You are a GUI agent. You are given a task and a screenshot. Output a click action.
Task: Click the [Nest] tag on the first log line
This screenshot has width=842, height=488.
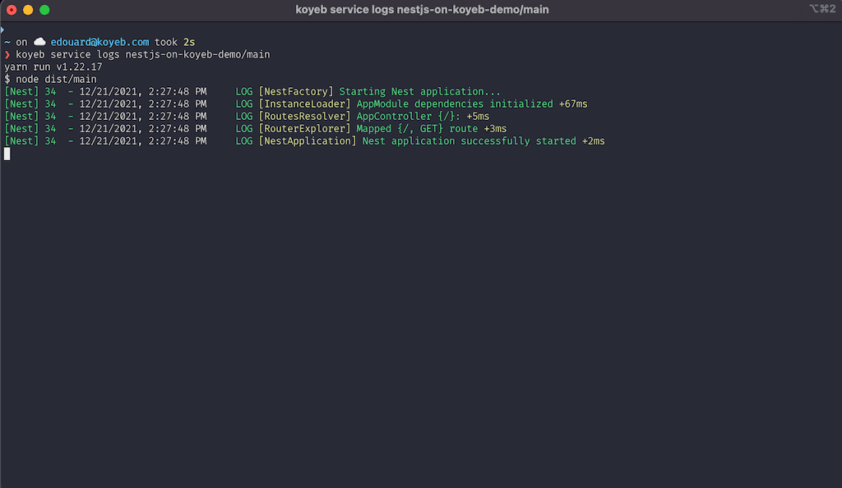[21, 91]
